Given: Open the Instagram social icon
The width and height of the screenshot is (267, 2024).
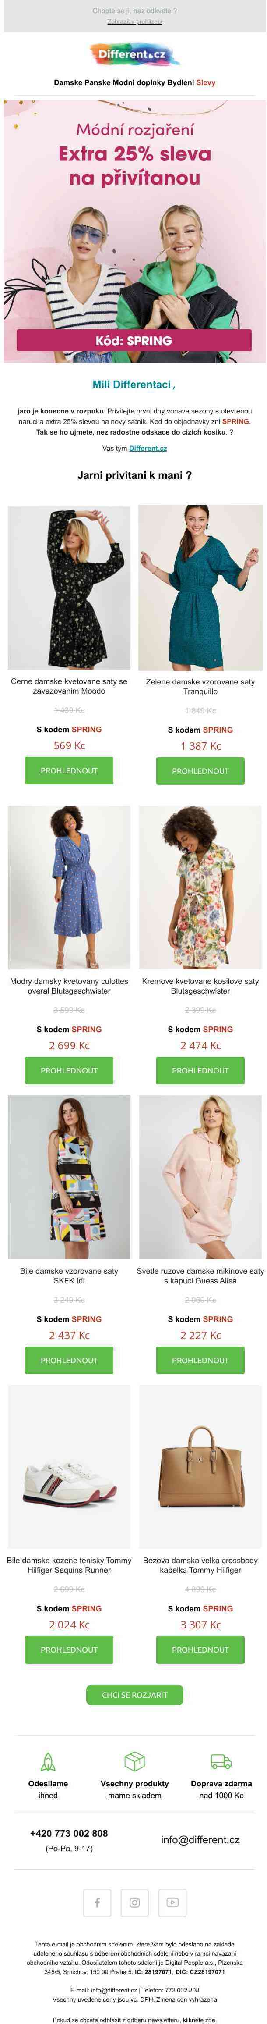Looking at the screenshot, I should (x=134, y=1901).
